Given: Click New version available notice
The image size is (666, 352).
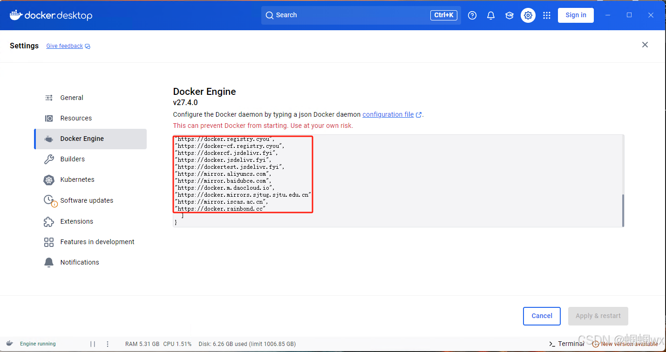Looking at the screenshot, I should pyautogui.click(x=625, y=344).
